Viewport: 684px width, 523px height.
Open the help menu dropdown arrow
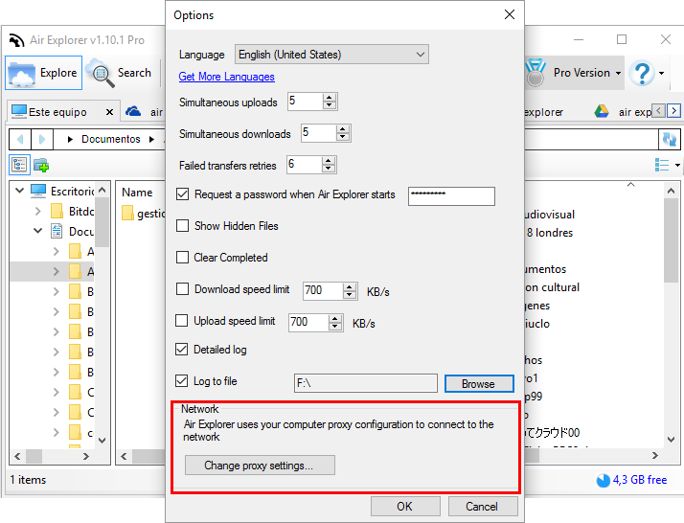point(662,74)
